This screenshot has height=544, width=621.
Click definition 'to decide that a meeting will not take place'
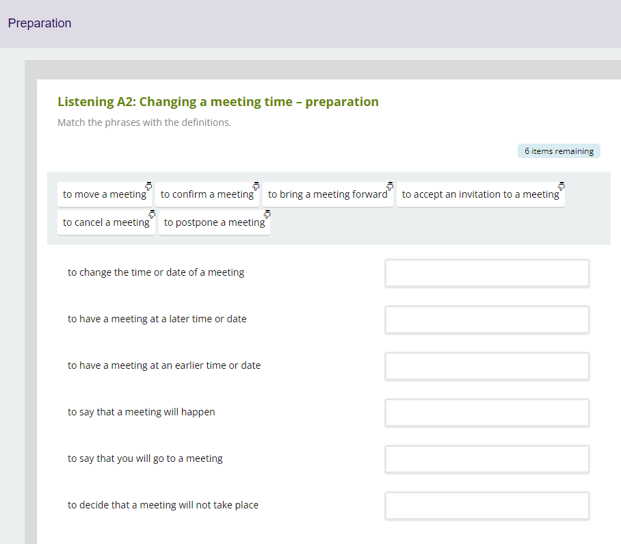click(x=163, y=505)
